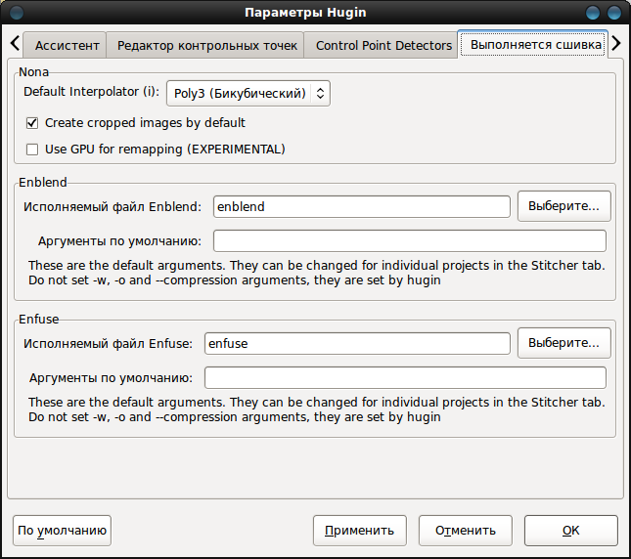Open the Default Interpolator dropdown
Image resolution: width=631 pixels, height=559 pixels.
point(248,93)
